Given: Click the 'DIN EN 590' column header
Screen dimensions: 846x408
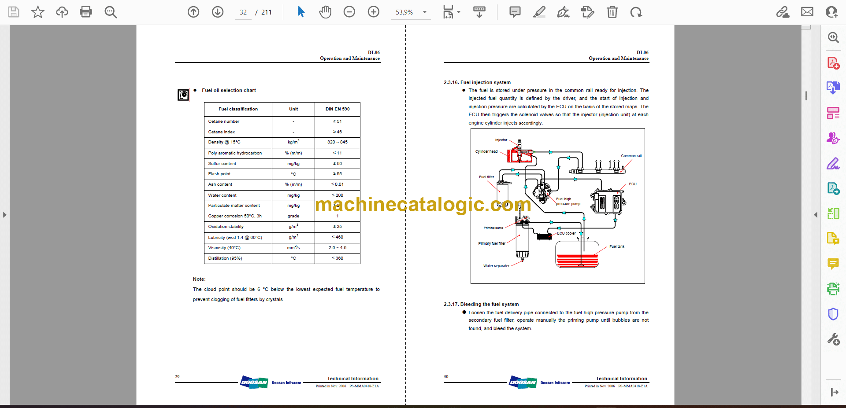Looking at the screenshot, I should pos(338,109).
